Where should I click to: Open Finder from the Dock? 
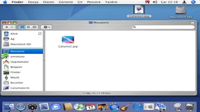9,107
